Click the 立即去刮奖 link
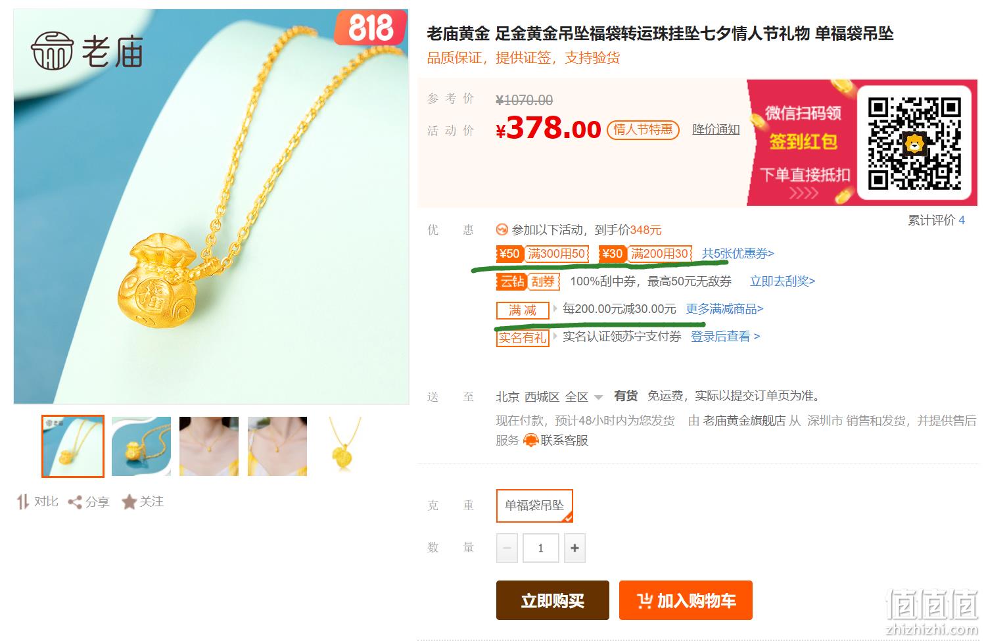This screenshot has height=641, width=984. (782, 281)
